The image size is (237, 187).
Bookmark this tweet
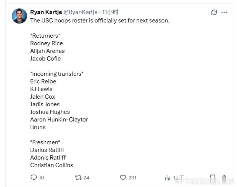pyautogui.click(x=213, y=178)
